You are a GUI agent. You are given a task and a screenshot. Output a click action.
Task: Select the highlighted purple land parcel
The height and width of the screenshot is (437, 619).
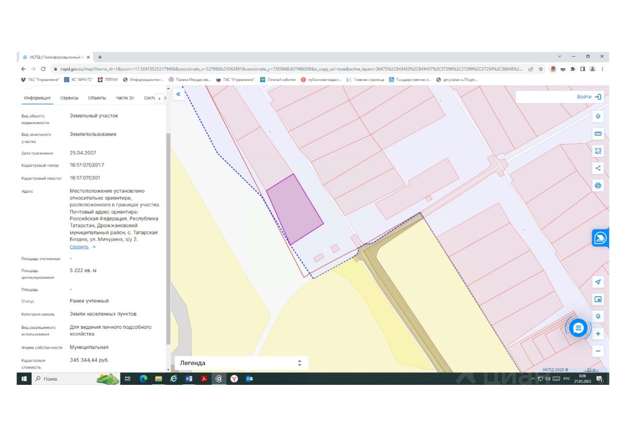point(294,209)
